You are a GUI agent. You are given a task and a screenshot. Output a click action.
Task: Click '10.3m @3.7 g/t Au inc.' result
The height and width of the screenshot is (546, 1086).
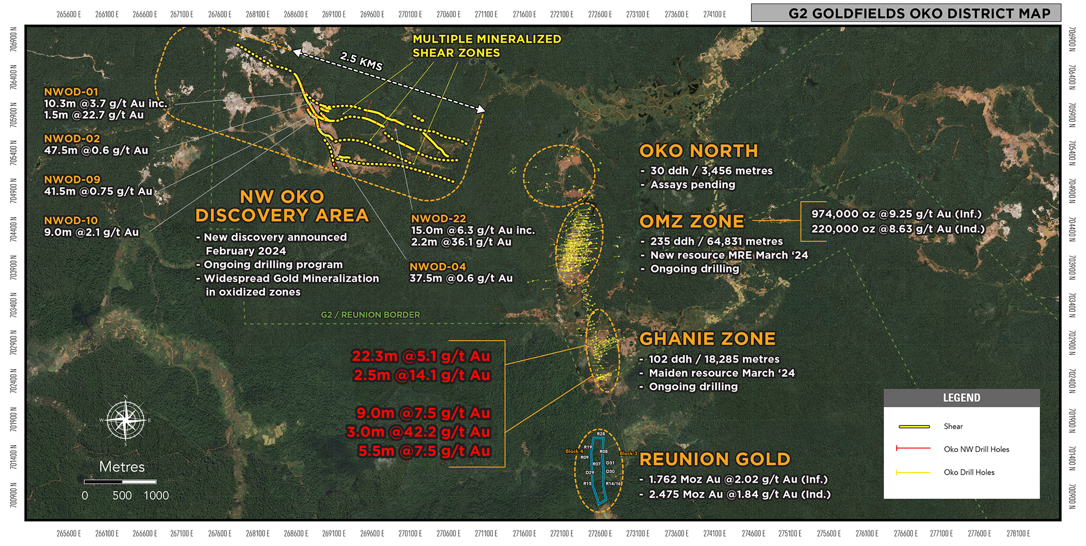point(105,103)
